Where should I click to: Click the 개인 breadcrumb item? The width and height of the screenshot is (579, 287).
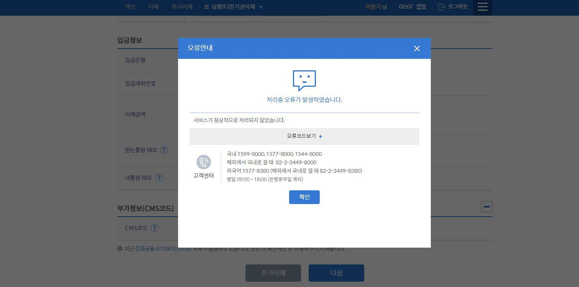[x=130, y=6]
